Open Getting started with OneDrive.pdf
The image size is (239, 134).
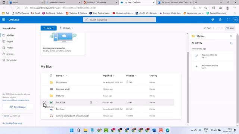72,116
